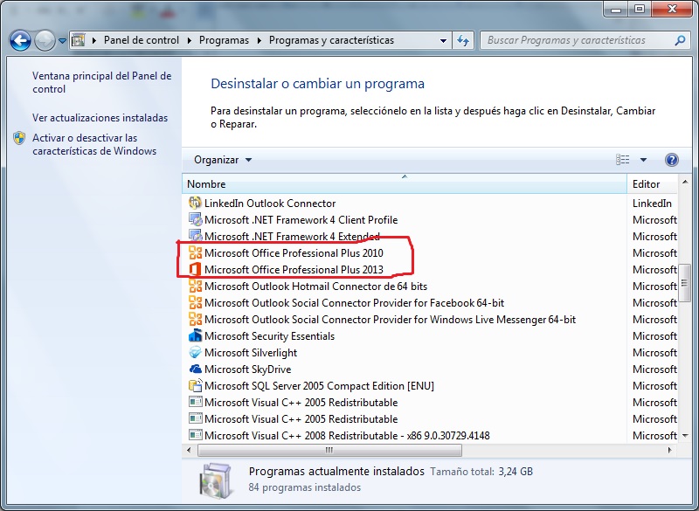
Task: Select Microsoft Office Professional Plus 2013
Action: coord(294,270)
